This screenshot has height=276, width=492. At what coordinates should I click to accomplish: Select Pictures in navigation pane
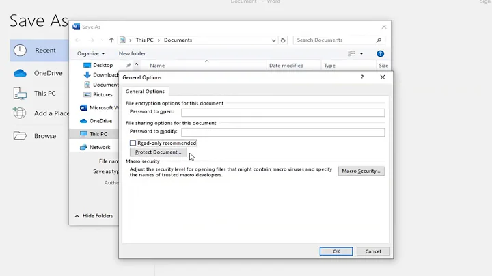tap(98, 94)
